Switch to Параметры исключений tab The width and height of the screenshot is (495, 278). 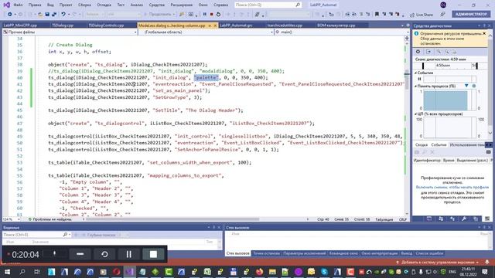pos(304,253)
